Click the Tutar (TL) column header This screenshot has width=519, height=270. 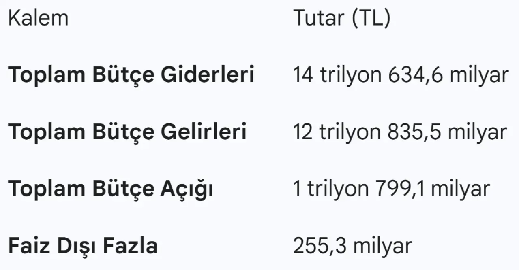[341, 18]
